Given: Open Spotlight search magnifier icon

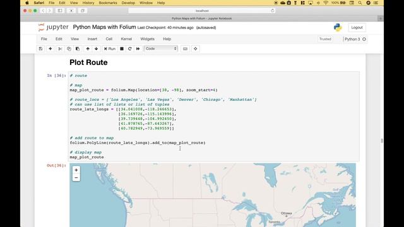Looking at the screenshot, I should coord(360,3).
